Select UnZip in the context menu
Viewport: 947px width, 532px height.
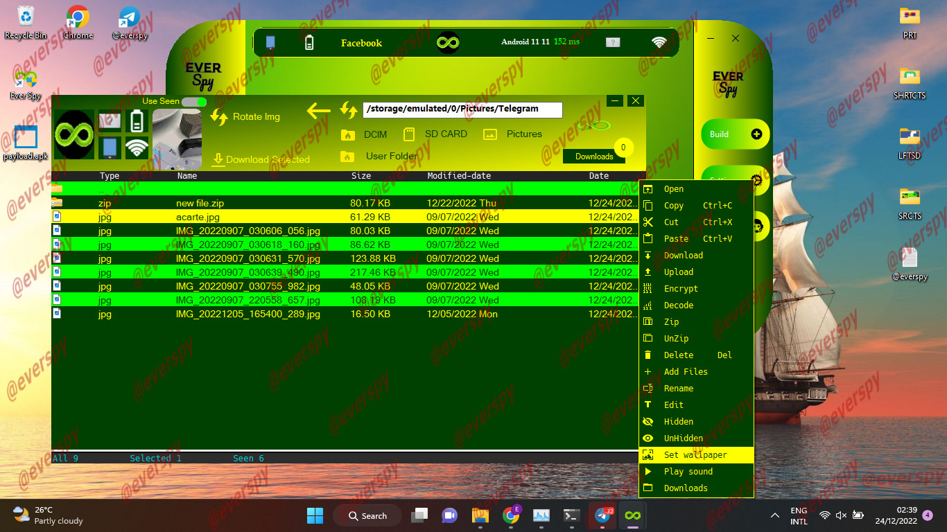click(696, 339)
